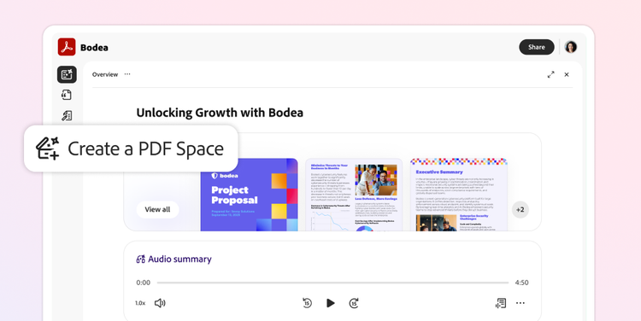Change the 1.0x playback speed
641x321 pixels.
(x=140, y=303)
